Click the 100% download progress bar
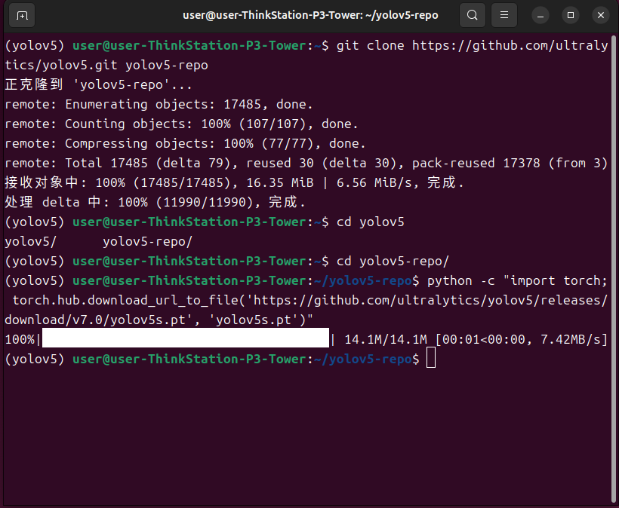This screenshot has height=508, width=619. tap(186, 338)
